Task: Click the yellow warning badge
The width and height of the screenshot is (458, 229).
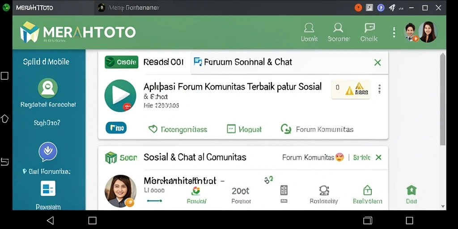Action: [351, 89]
